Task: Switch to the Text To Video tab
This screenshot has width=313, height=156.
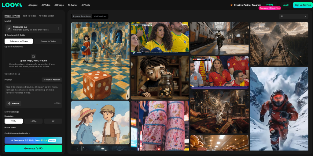Action: click(30, 16)
